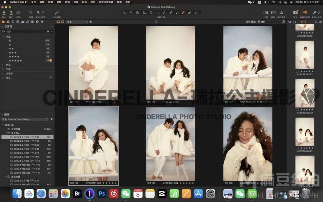Open the 背景 layer dropdown
Image resolution: width=323 pixels, height=202 pixels.
click(x=78, y=22)
